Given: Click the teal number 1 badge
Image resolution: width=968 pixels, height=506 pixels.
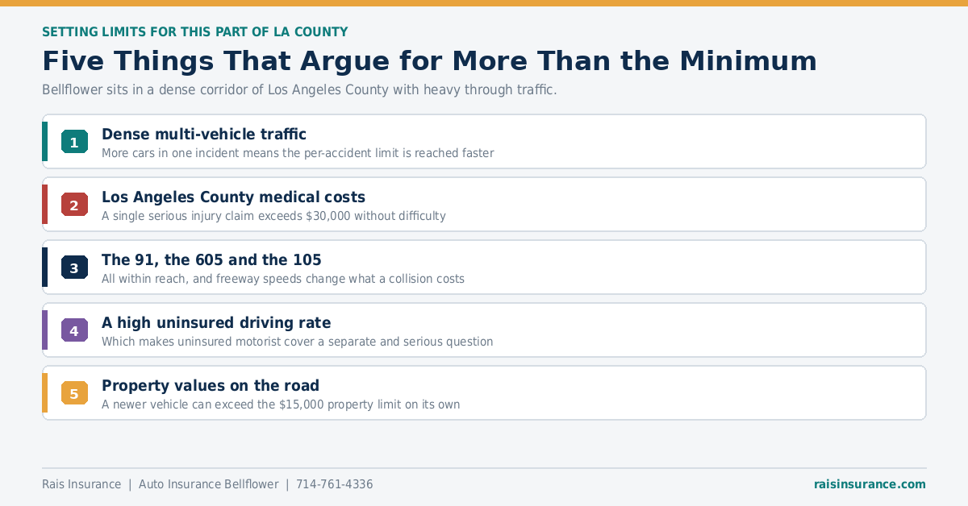Looking at the screenshot, I should (x=74, y=142).
